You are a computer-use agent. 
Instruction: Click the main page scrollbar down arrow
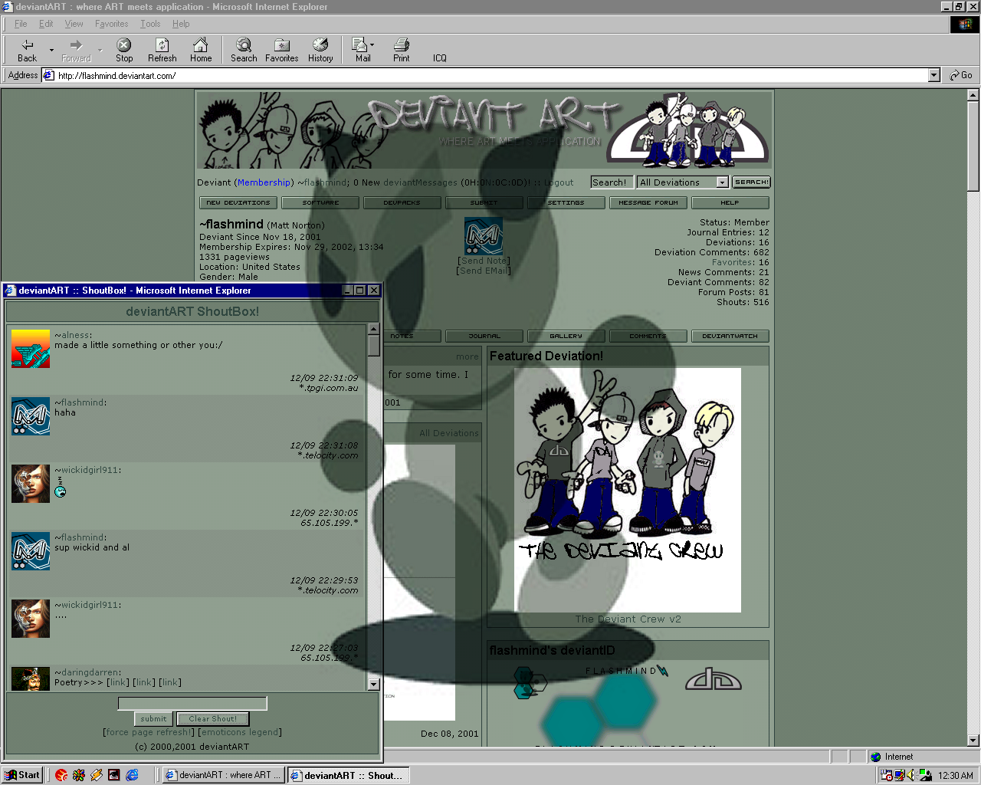tap(973, 741)
